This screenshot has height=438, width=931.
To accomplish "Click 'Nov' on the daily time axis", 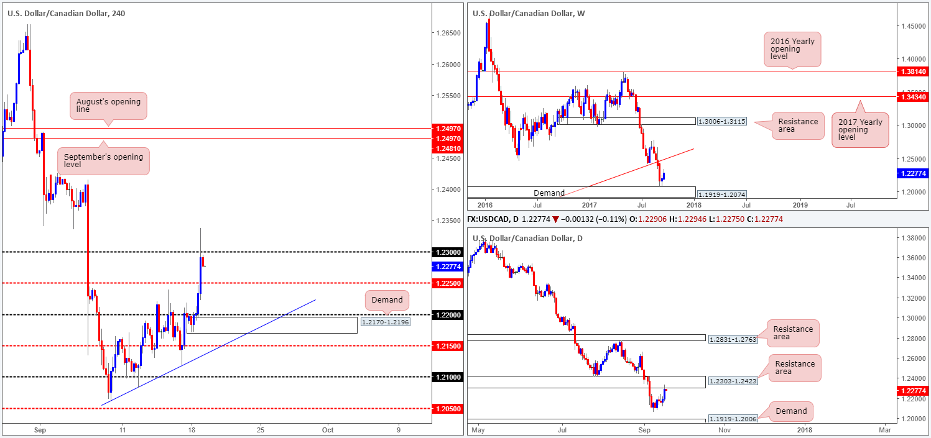I will click(725, 429).
